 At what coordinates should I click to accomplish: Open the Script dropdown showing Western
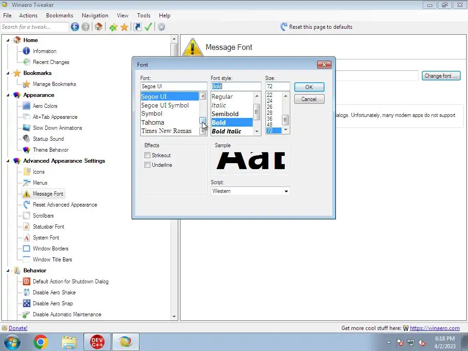250,191
